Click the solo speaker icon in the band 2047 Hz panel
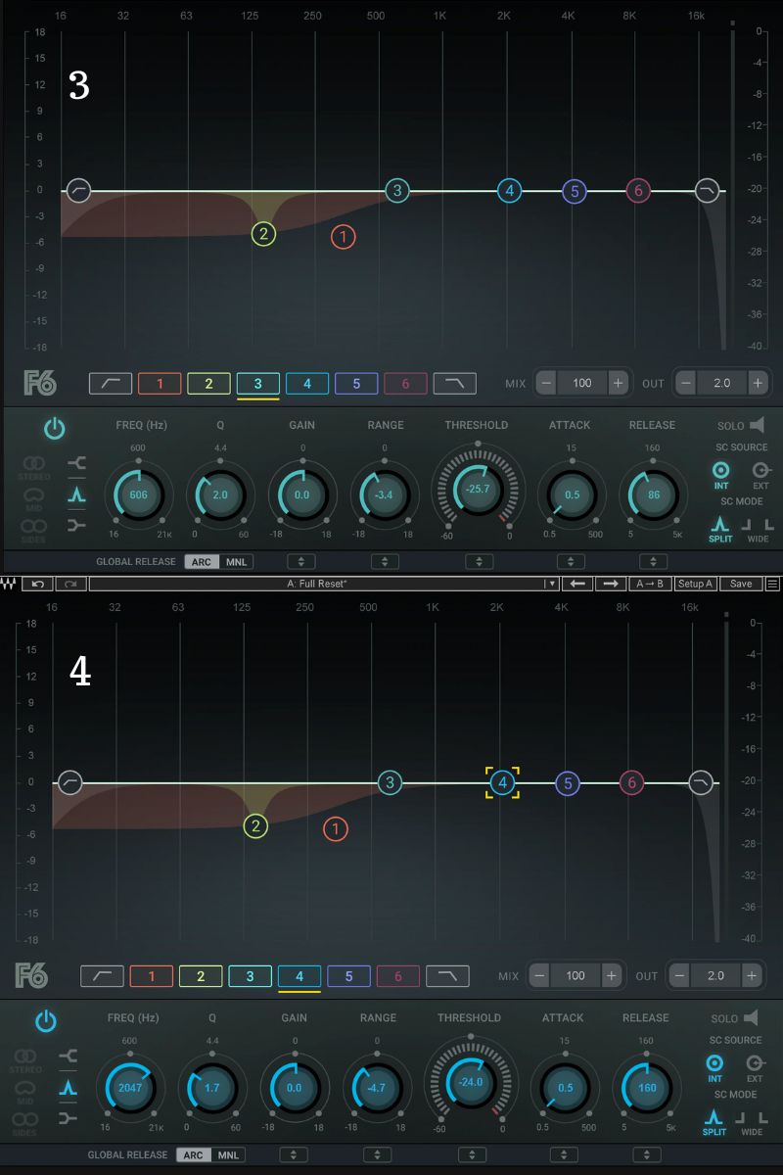 (x=750, y=1018)
